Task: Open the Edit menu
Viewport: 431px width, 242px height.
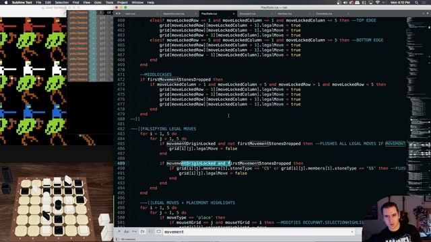Action: pyautogui.click(x=48, y=3)
